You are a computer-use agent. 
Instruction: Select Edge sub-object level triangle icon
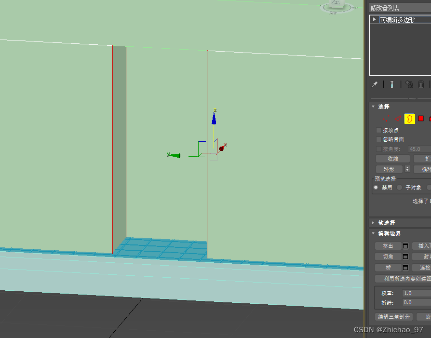398,119
